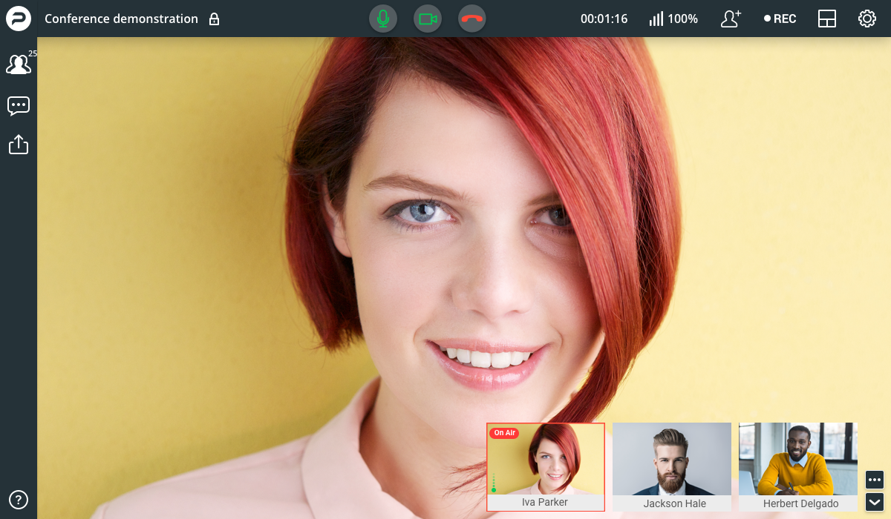Hang up the call
Viewport: 891px width, 519px height.
pyautogui.click(x=472, y=19)
